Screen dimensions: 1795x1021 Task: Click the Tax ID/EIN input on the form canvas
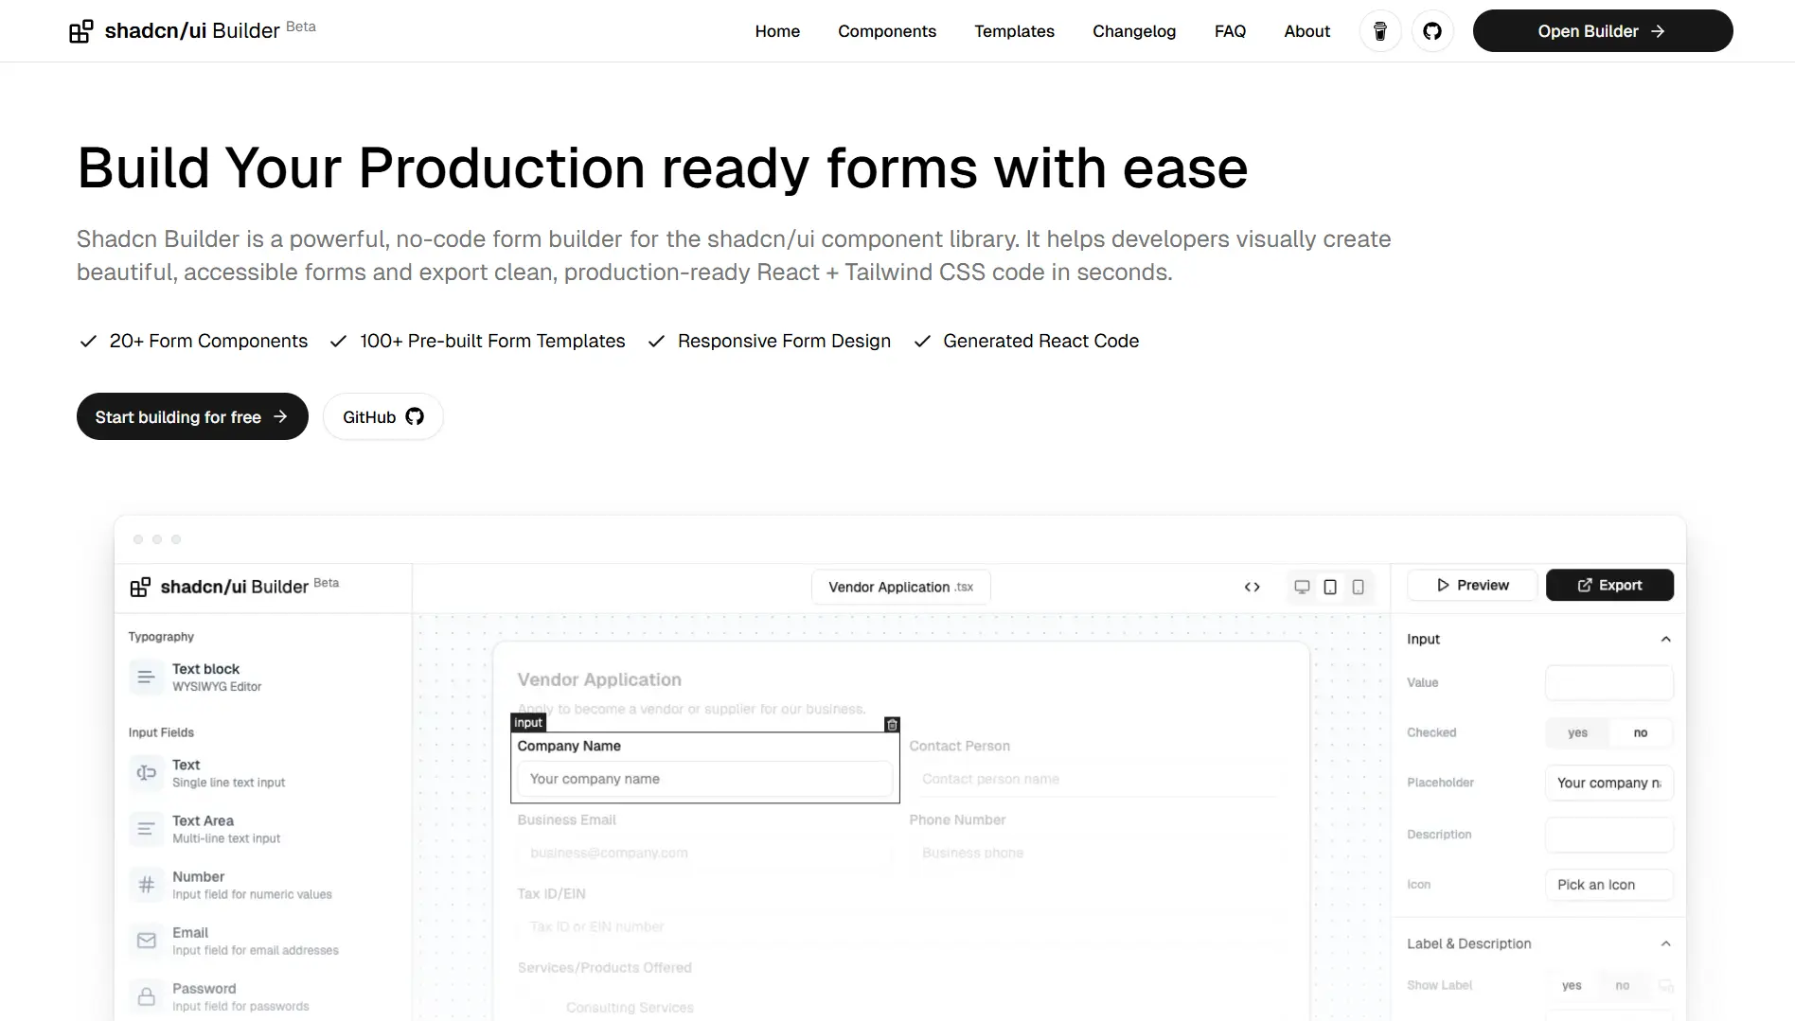pyautogui.click(x=900, y=926)
